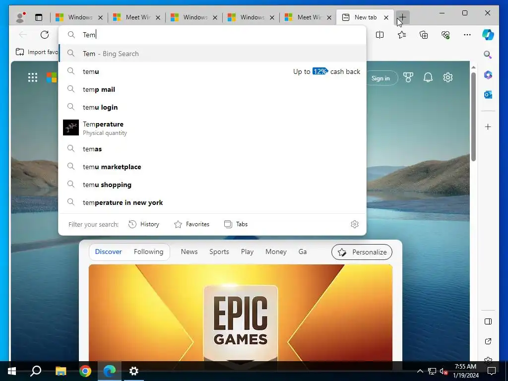Click the Personalize button
Image resolution: width=508 pixels, height=381 pixels.
(x=362, y=252)
